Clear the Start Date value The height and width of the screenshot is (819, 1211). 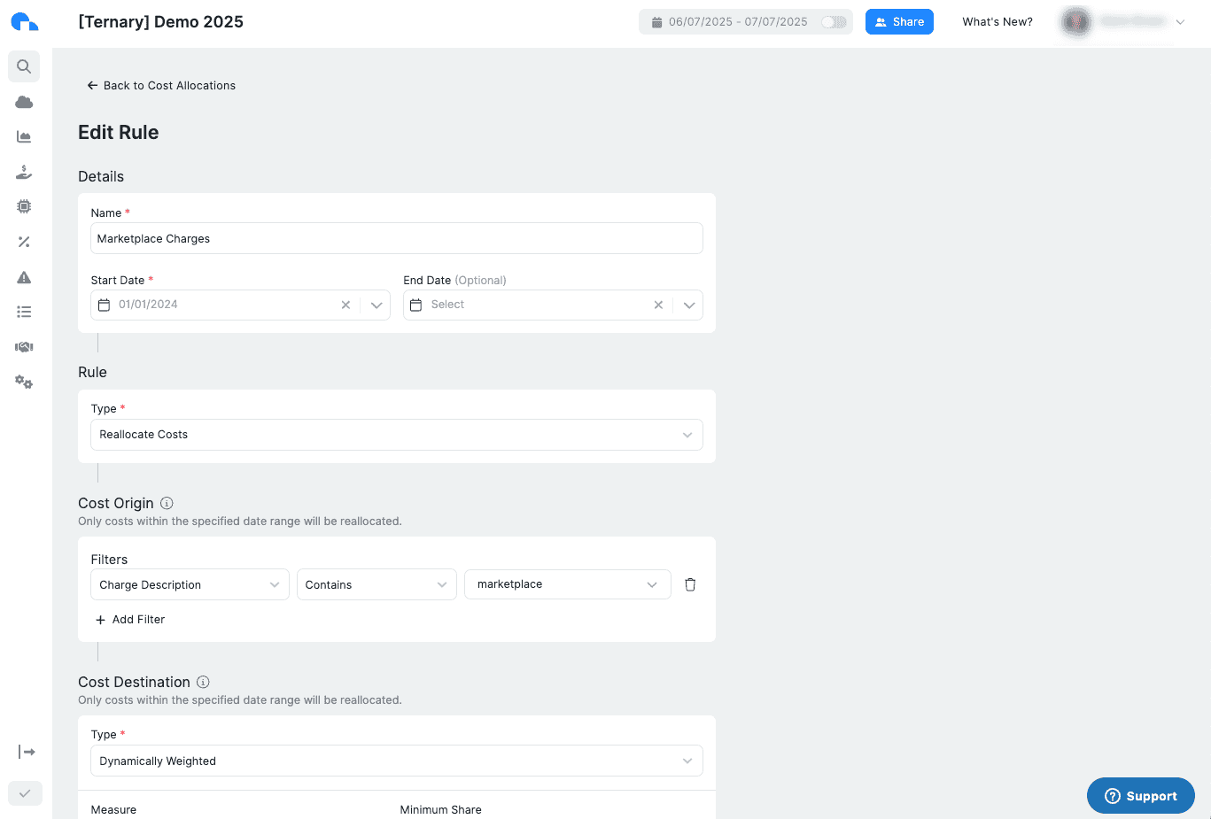345,305
